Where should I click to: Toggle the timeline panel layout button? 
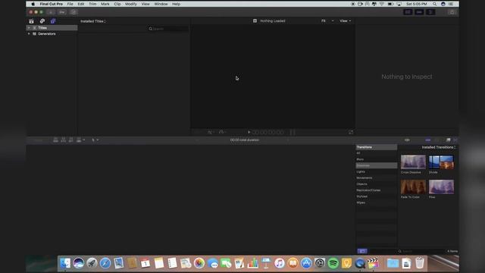(x=419, y=12)
